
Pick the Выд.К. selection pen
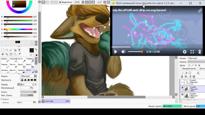pos(22,66)
